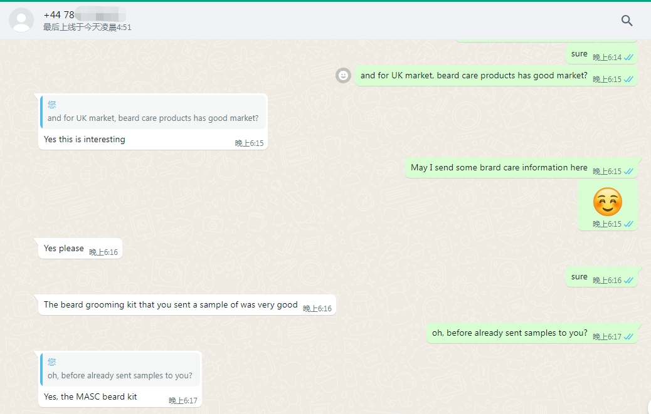Click read-receipt ticks on 'before already sent samples' message
Viewport: 651px width, 414px height.
(628, 337)
